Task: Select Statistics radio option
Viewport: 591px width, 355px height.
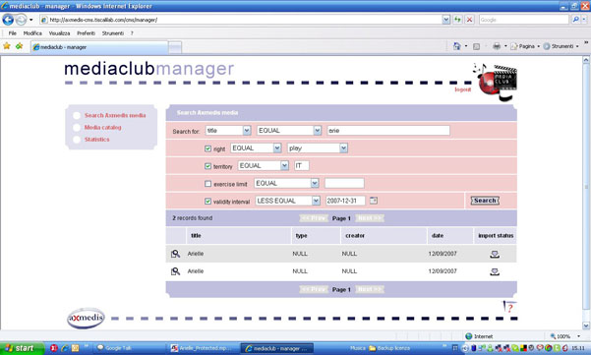Action: tap(77, 140)
